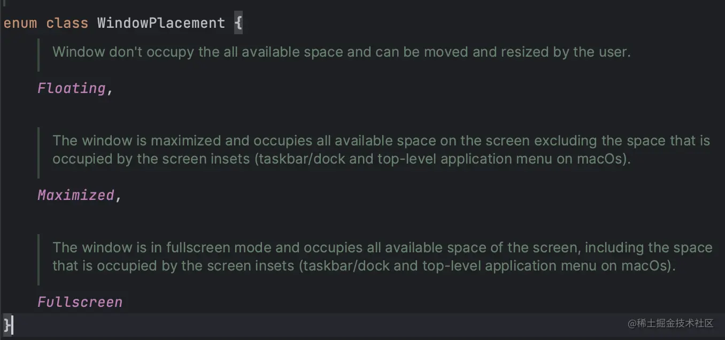
Task: Click the "that is occupied by" comment line
Action: coord(364,266)
